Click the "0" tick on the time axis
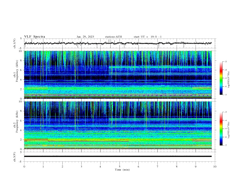Viewport: 242px width, 187px height. click(x=24, y=167)
